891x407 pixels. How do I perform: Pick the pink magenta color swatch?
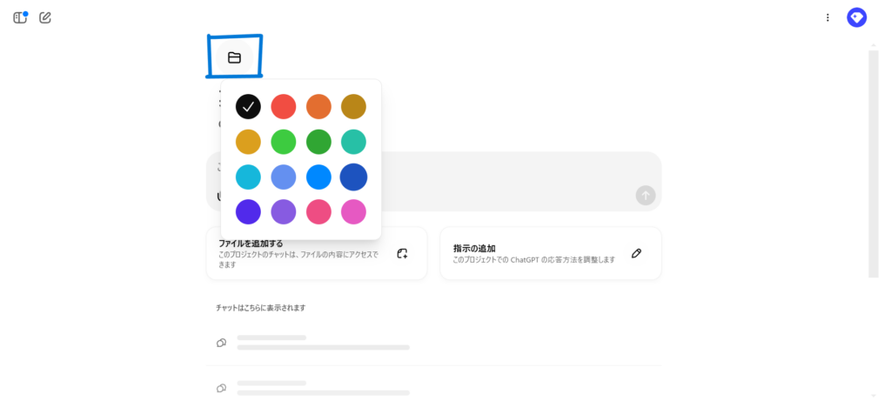point(353,211)
